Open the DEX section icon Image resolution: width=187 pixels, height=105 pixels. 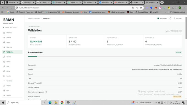(x=4, y=66)
